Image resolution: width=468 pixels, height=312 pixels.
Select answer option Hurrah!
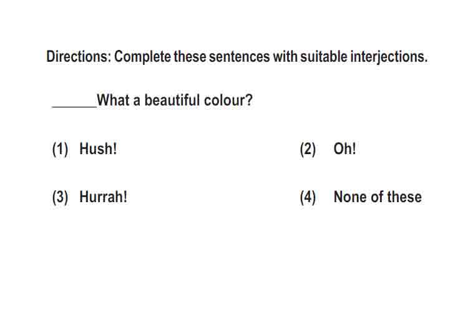tap(103, 197)
